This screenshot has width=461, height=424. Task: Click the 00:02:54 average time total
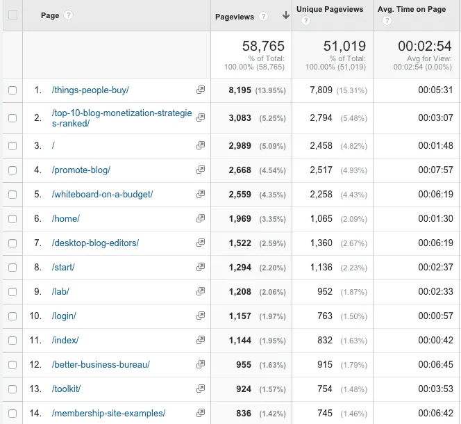pos(425,46)
